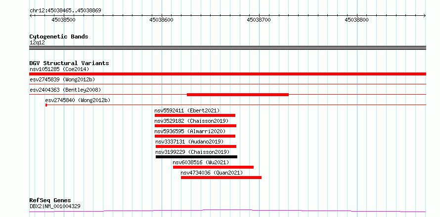Select the thick red nsv1051285 variant bar
This screenshot has height=217, width=440.
(x=227, y=74)
